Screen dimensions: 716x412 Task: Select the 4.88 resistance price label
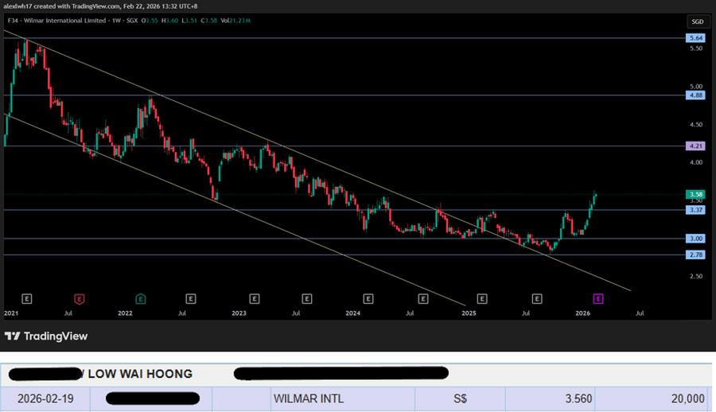click(x=695, y=95)
